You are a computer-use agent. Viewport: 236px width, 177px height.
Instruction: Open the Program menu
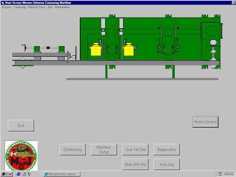coord(6,7)
